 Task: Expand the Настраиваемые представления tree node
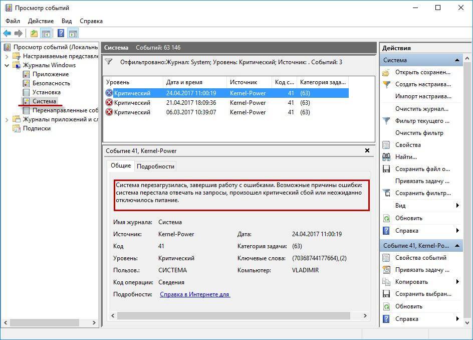[7, 56]
